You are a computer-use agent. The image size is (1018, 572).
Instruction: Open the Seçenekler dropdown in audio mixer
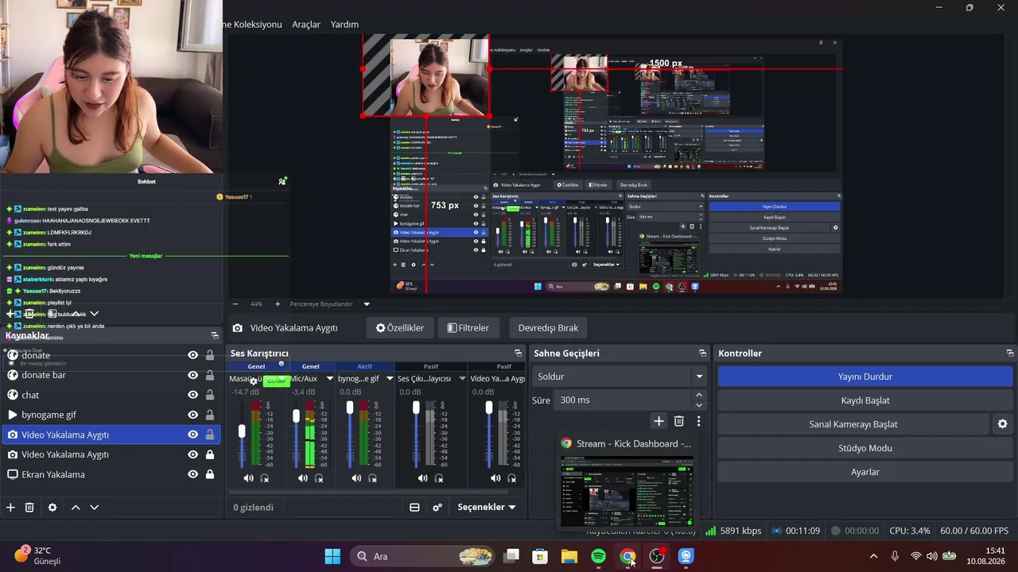coord(487,508)
